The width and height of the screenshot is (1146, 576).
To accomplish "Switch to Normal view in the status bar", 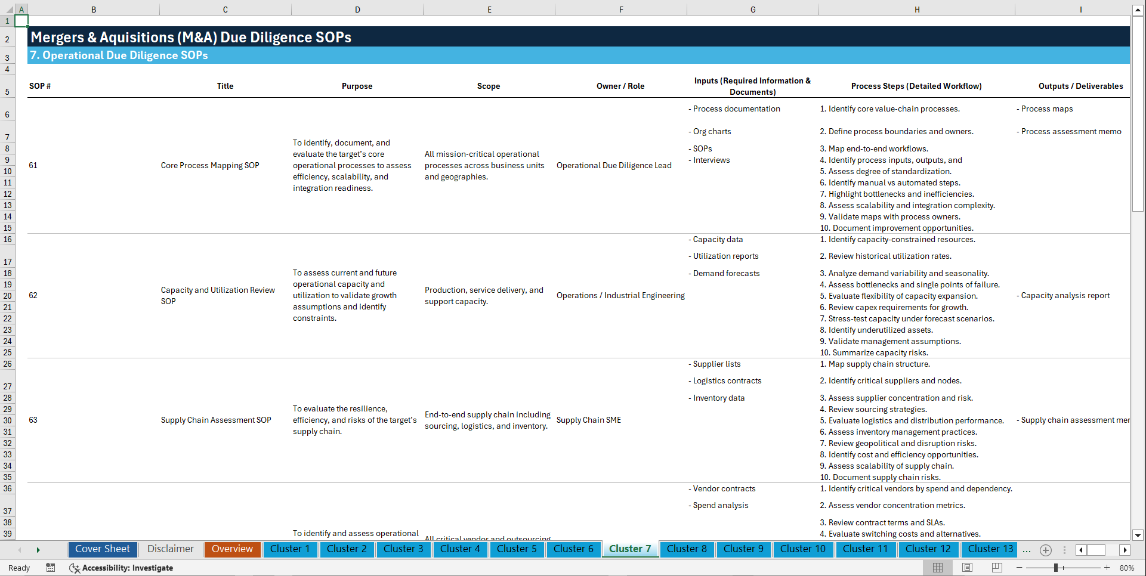I will pyautogui.click(x=937, y=568).
